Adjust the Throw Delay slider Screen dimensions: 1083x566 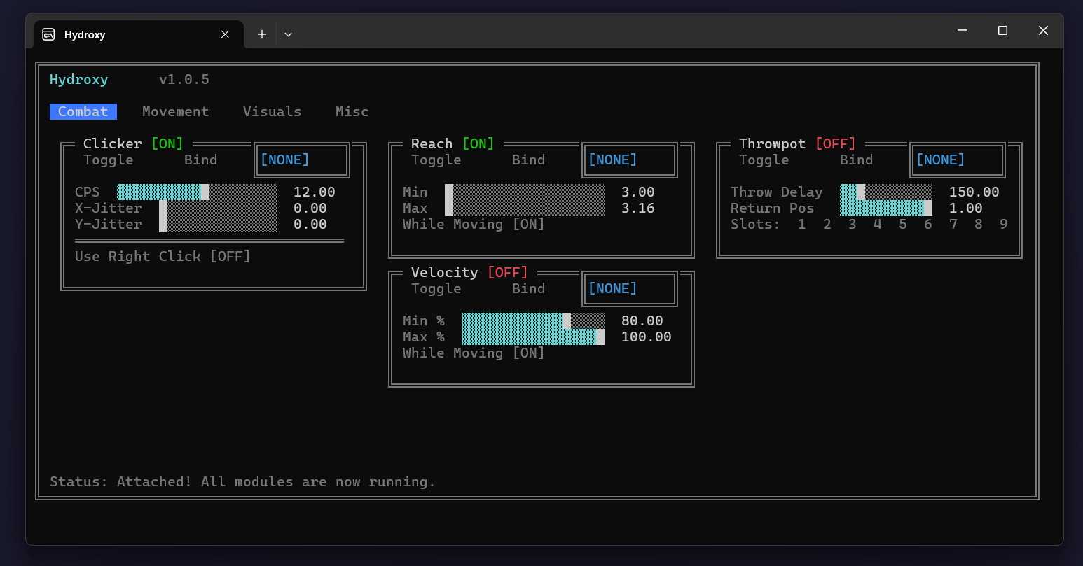886,192
